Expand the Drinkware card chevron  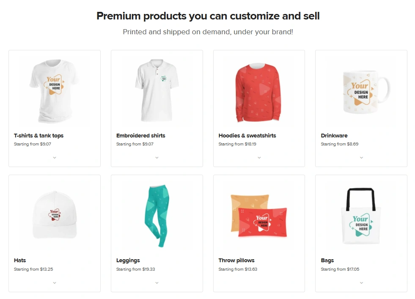(x=361, y=158)
